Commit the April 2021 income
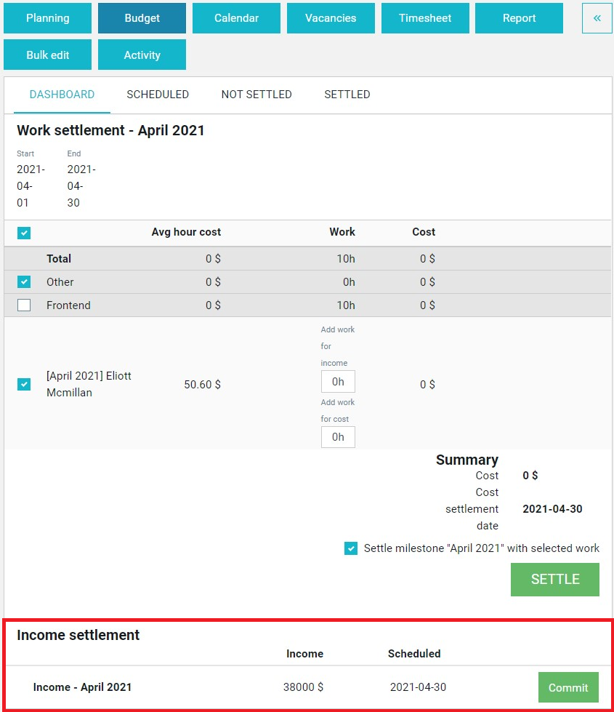This screenshot has height=712, width=614. pos(568,687)
